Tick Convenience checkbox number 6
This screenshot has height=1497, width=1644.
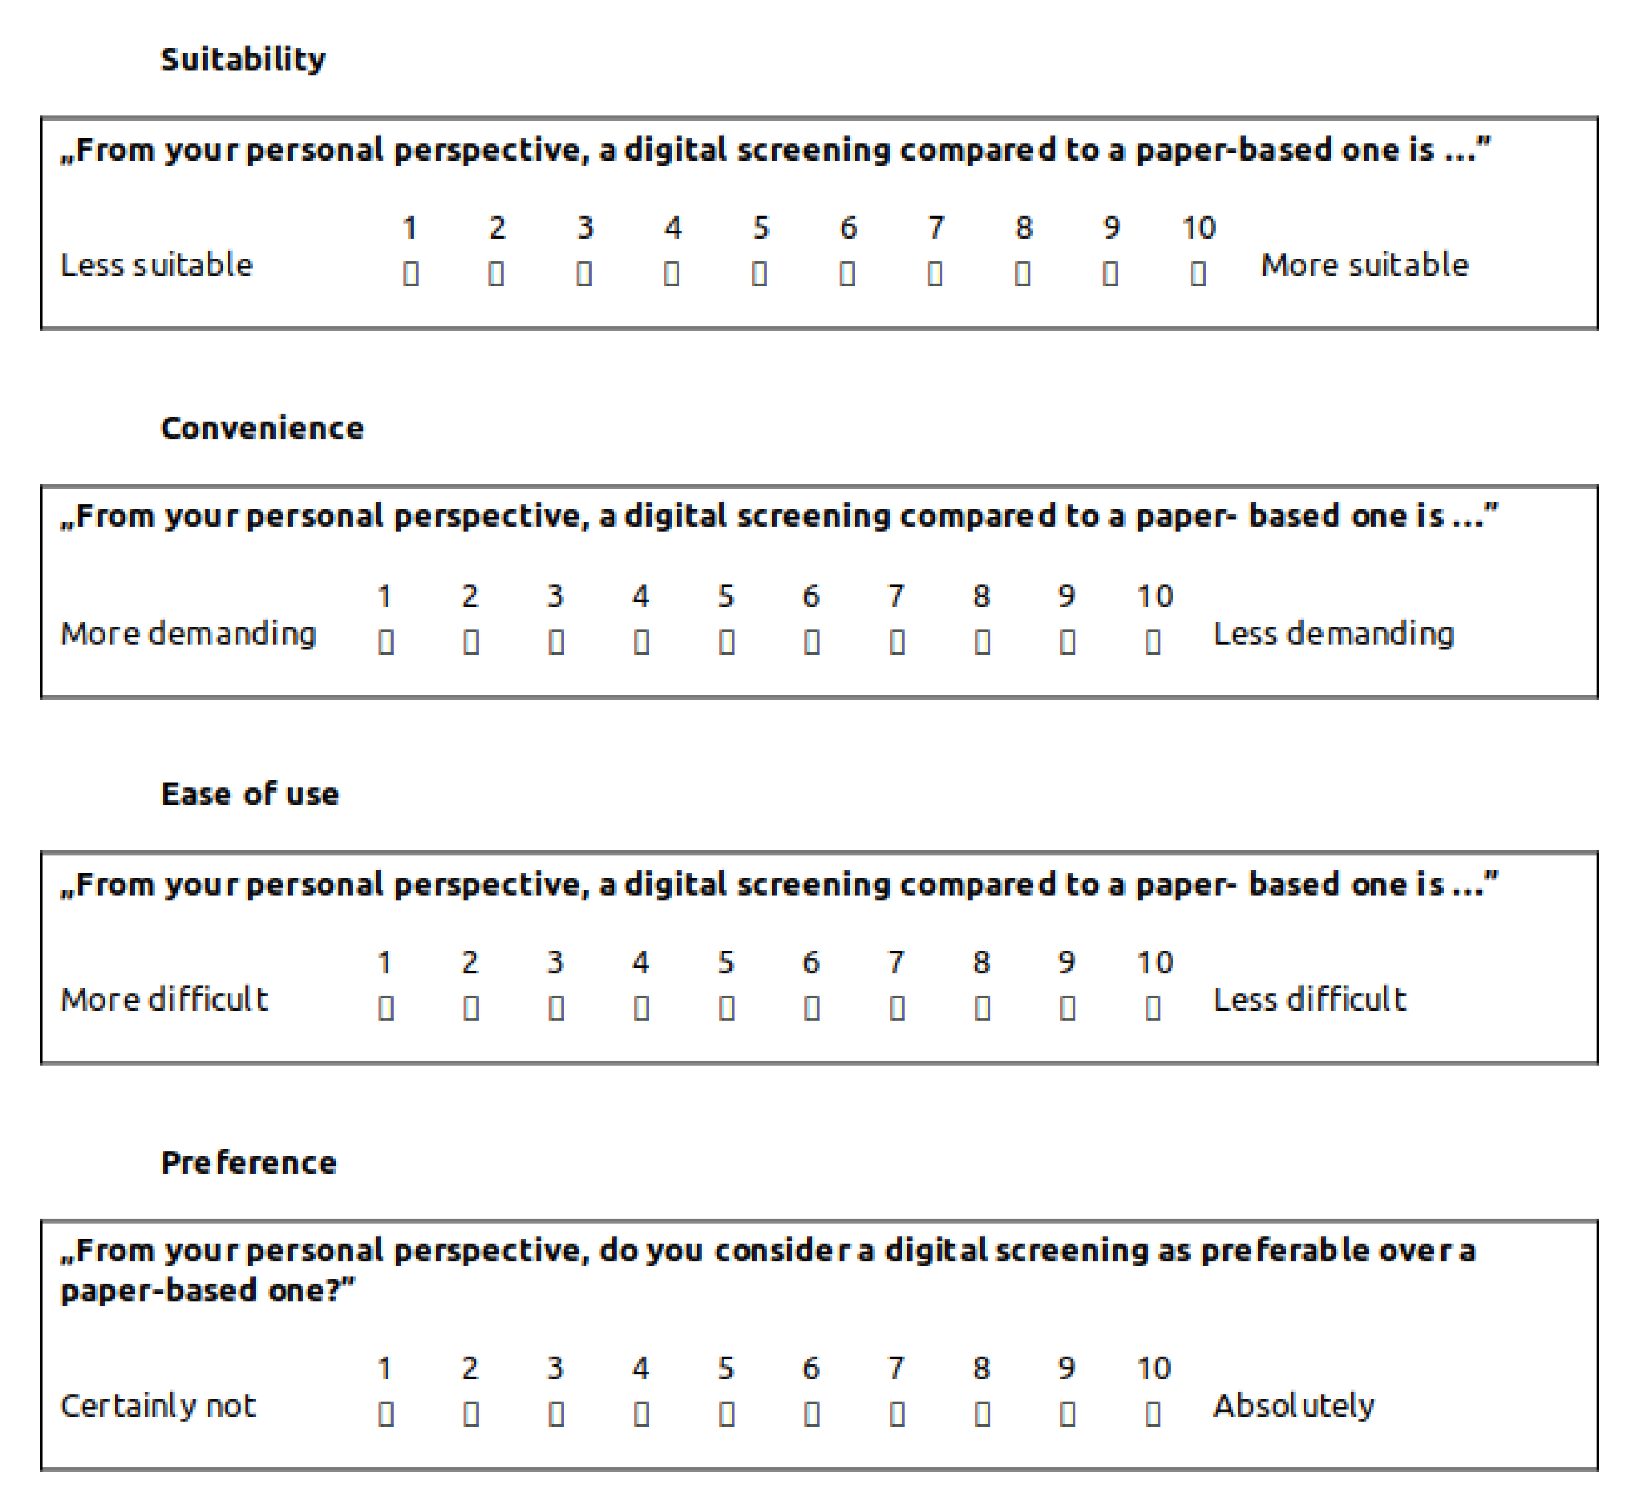click(812, 643)
